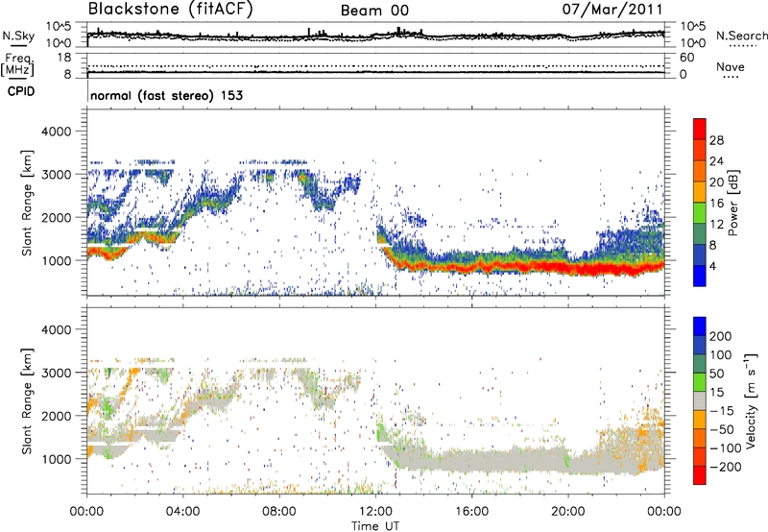Click the Freq. [MHz] axis label
Screen dimensions: 768x532
tap(18, 64)
